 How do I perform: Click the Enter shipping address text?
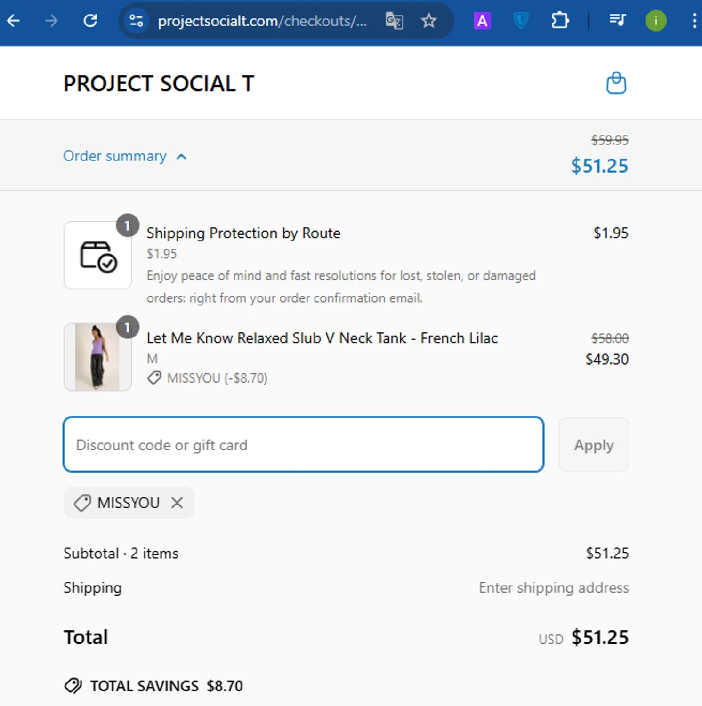pos(554,587)
